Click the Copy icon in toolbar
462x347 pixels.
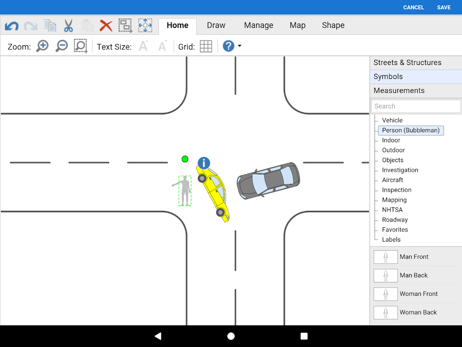coord(50,26)
